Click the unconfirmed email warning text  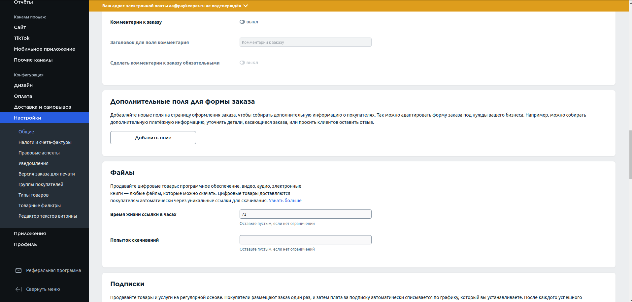pos(172,6)
